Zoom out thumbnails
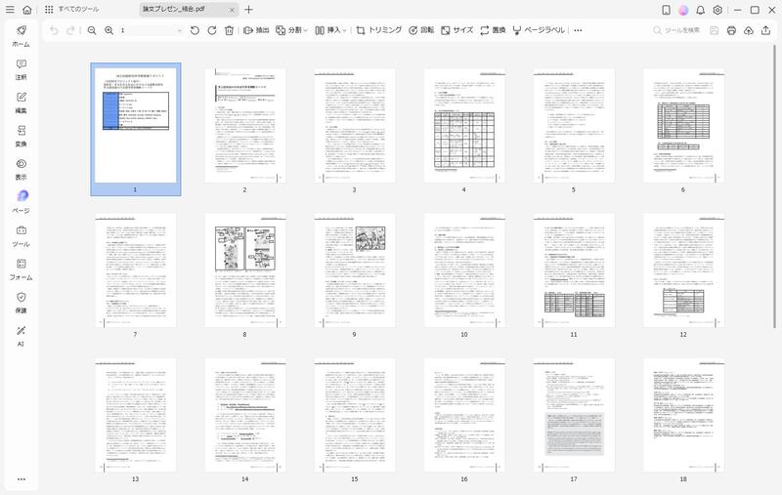The image size is (782, 495). [92, 30]
